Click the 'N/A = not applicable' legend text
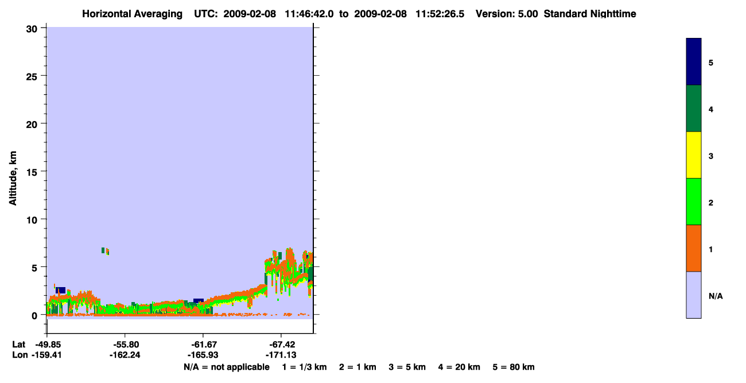 (x=226, y=367)
